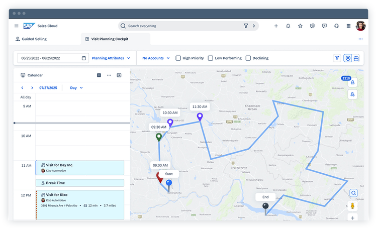
Task: Open the Day view dropdown
Action: point(76,88)
